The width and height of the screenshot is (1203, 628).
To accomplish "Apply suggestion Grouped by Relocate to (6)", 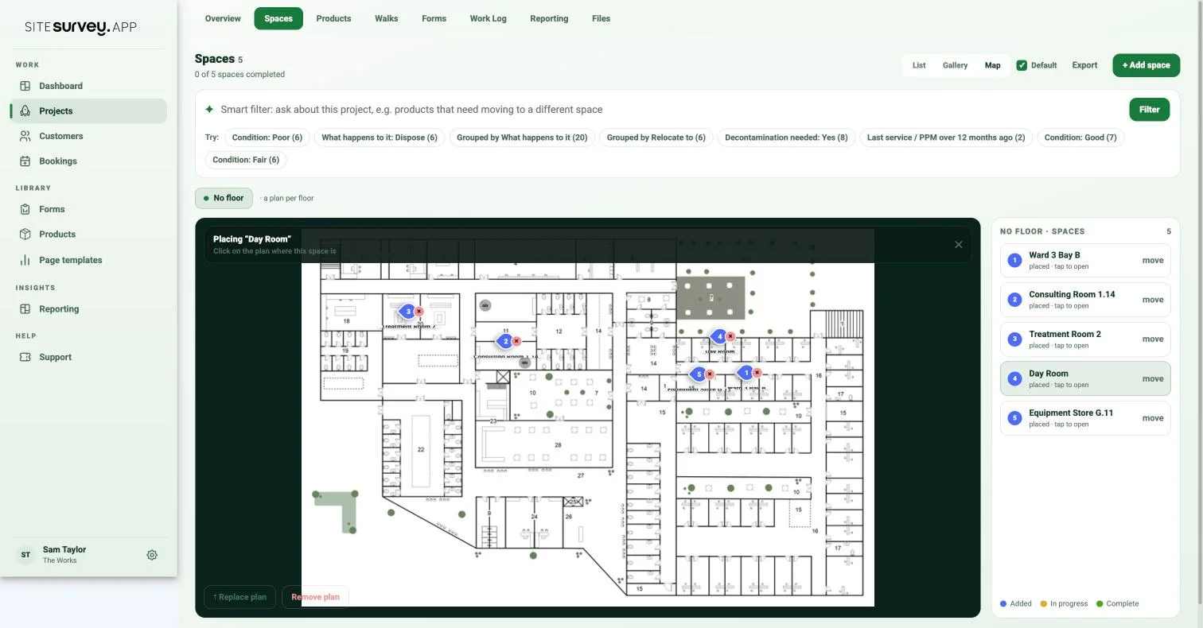I will (x=656, y=138).
